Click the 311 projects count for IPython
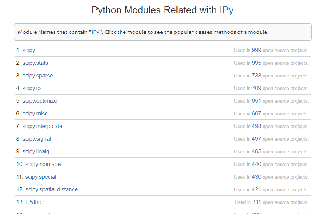332x214 pixels. [x=257, y=202]
